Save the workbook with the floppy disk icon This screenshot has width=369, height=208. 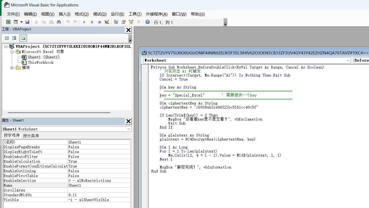point(27,22)
